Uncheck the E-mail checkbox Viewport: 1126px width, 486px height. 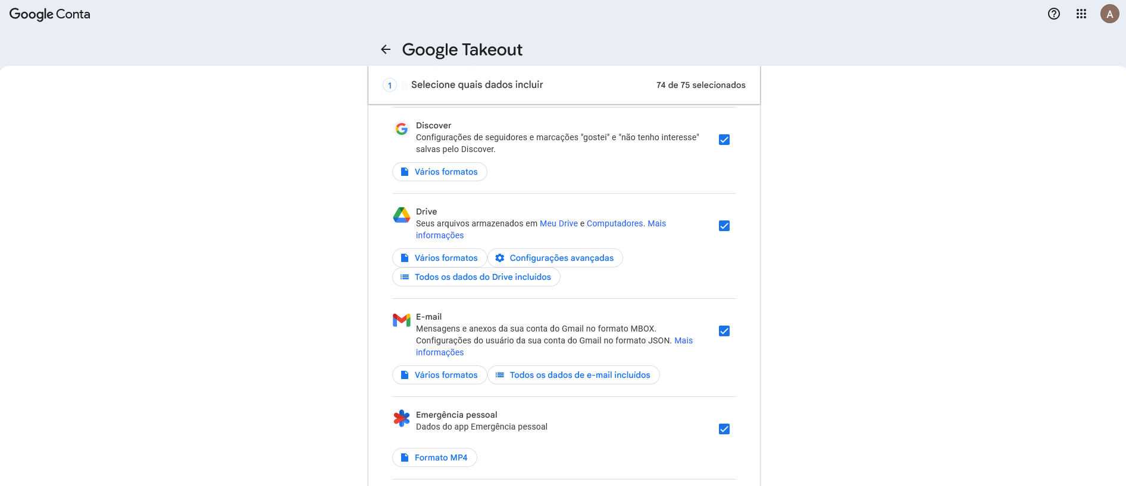(x=724, y=331)
